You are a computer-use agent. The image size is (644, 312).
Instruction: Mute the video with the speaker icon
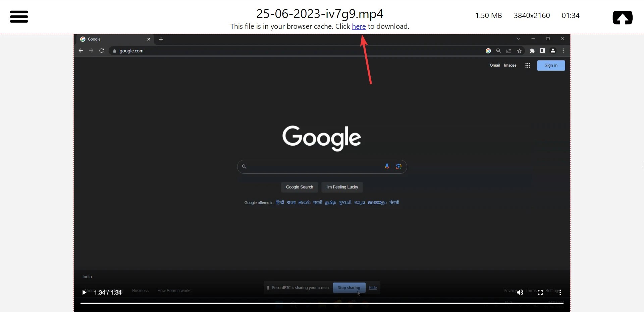point(520,292)
